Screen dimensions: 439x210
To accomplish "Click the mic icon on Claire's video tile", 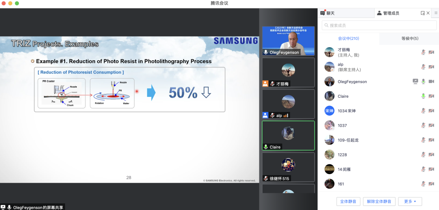I will [x=266, y=147].
